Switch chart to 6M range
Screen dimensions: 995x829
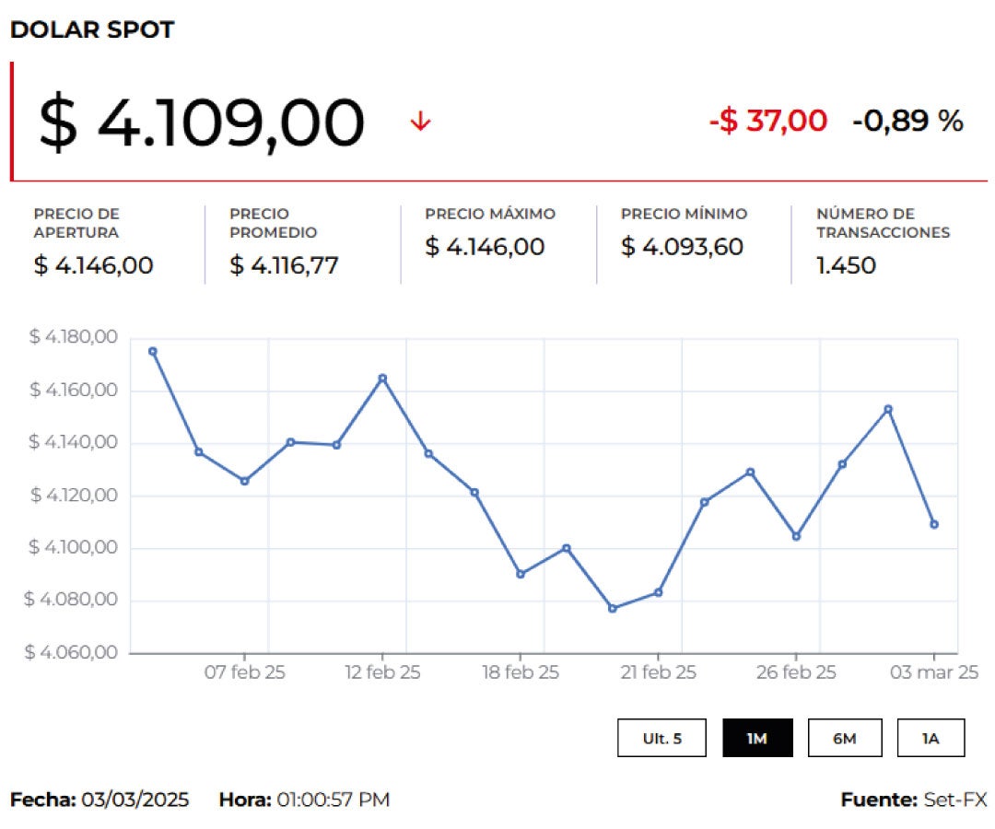[845, 738]
